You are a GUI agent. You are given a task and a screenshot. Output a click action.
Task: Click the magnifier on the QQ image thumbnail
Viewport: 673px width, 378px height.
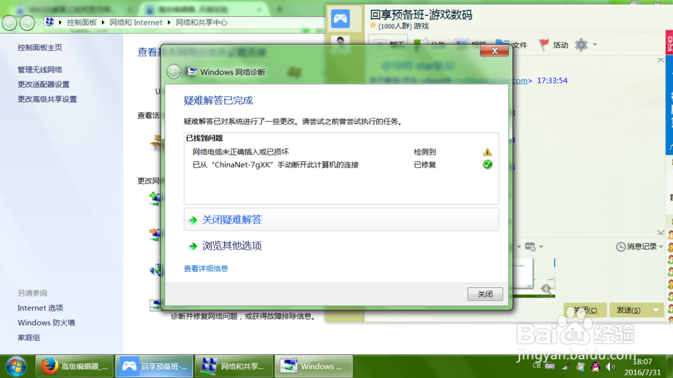[x=546, y=289]
